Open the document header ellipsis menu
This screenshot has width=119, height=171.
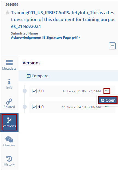click(112, 46)
